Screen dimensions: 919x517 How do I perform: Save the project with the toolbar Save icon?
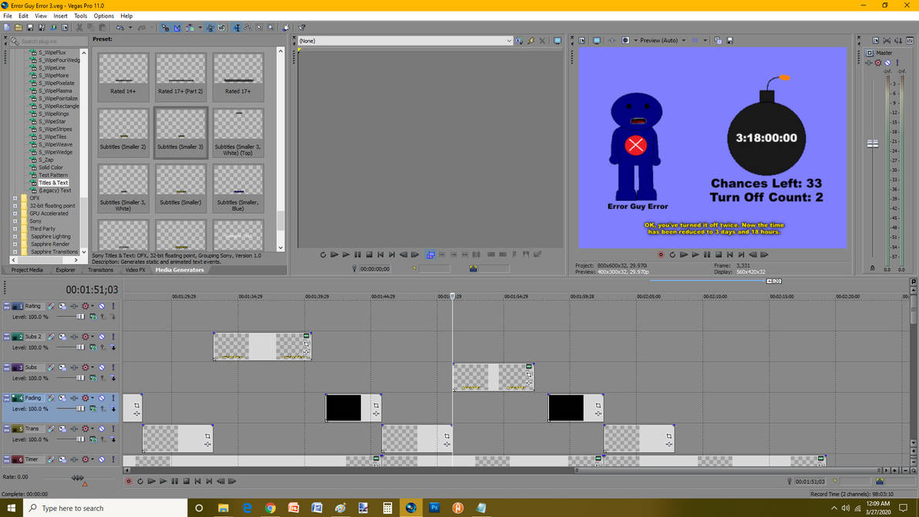click(x=30, y=28)
